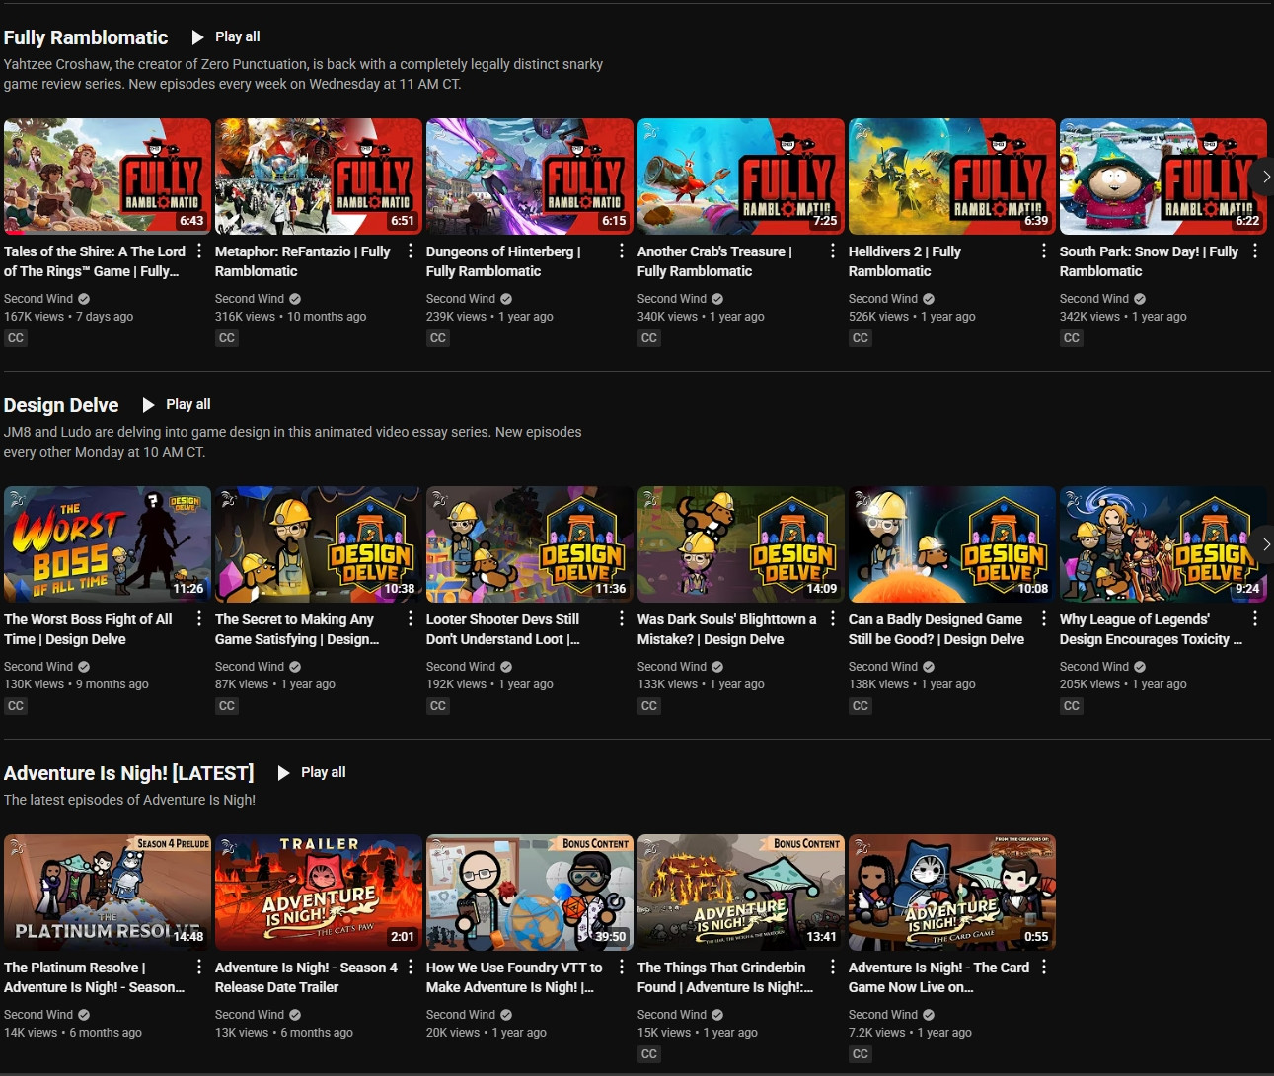
Task: Click '167K views • 7 days ago' text
Action: [68, 317]
